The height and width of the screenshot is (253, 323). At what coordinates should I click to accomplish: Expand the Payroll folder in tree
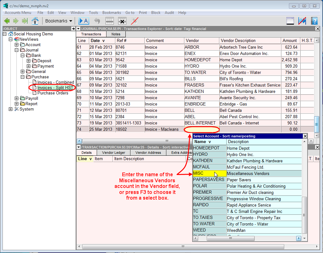pos(17,99)
